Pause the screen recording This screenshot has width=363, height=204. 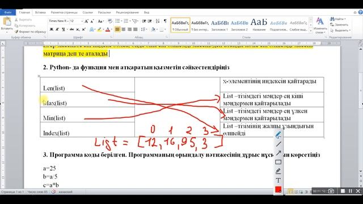click(351, 191)
